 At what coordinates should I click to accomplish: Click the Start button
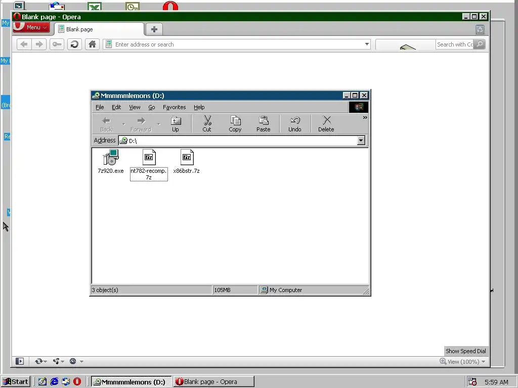pos(16,382)
